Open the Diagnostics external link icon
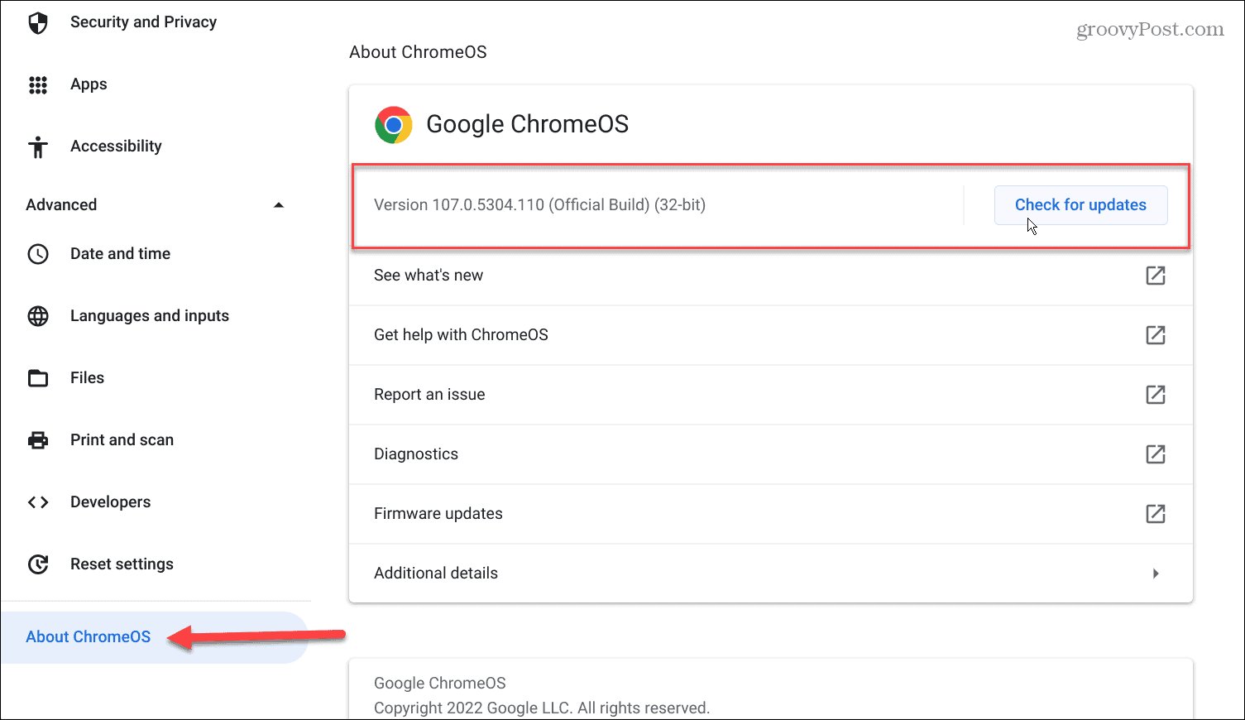This screenshot has height=720, width=1245. [x=1155, y=454]
